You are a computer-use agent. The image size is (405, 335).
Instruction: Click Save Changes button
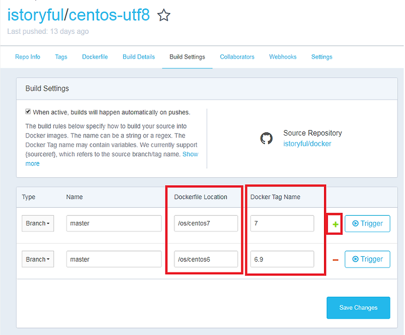(358, 307)
